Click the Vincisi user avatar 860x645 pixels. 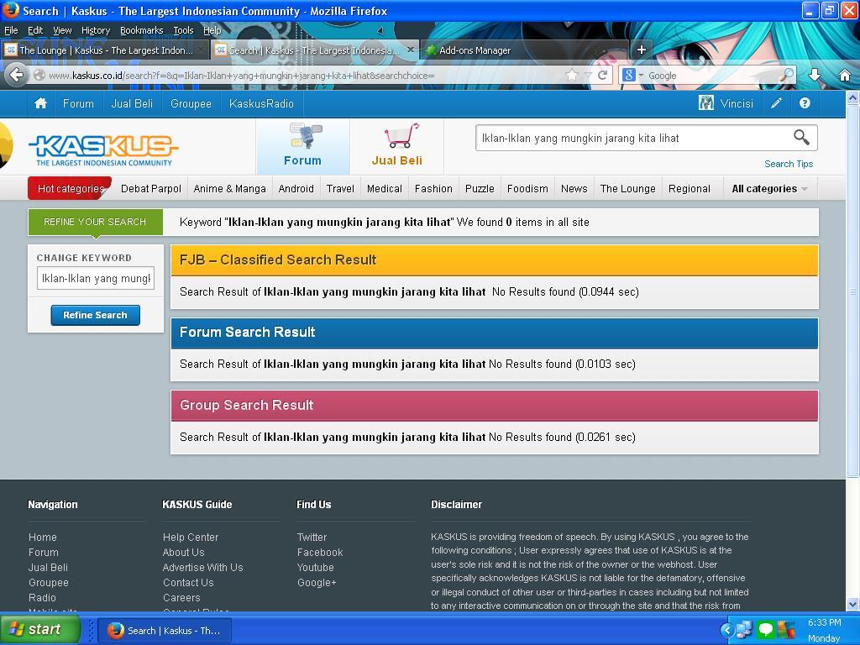point(705,103)
